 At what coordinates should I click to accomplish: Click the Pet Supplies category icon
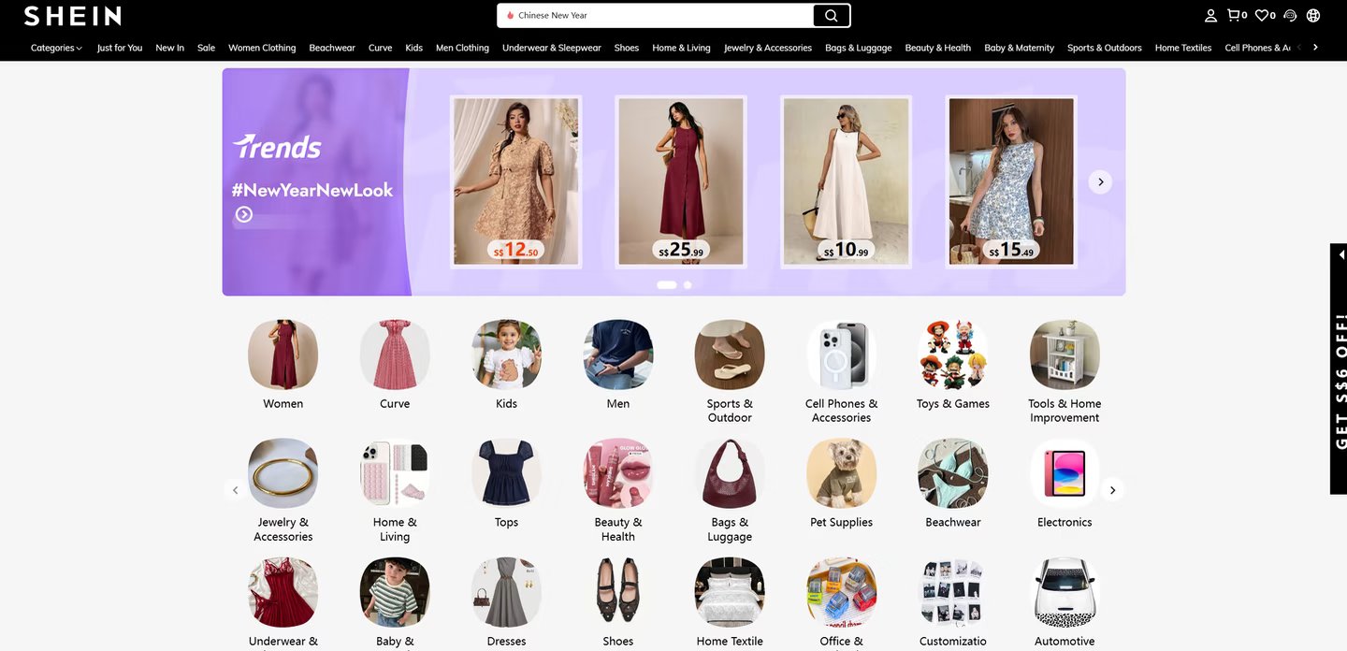pyautogui.click(x=841, y=473)
